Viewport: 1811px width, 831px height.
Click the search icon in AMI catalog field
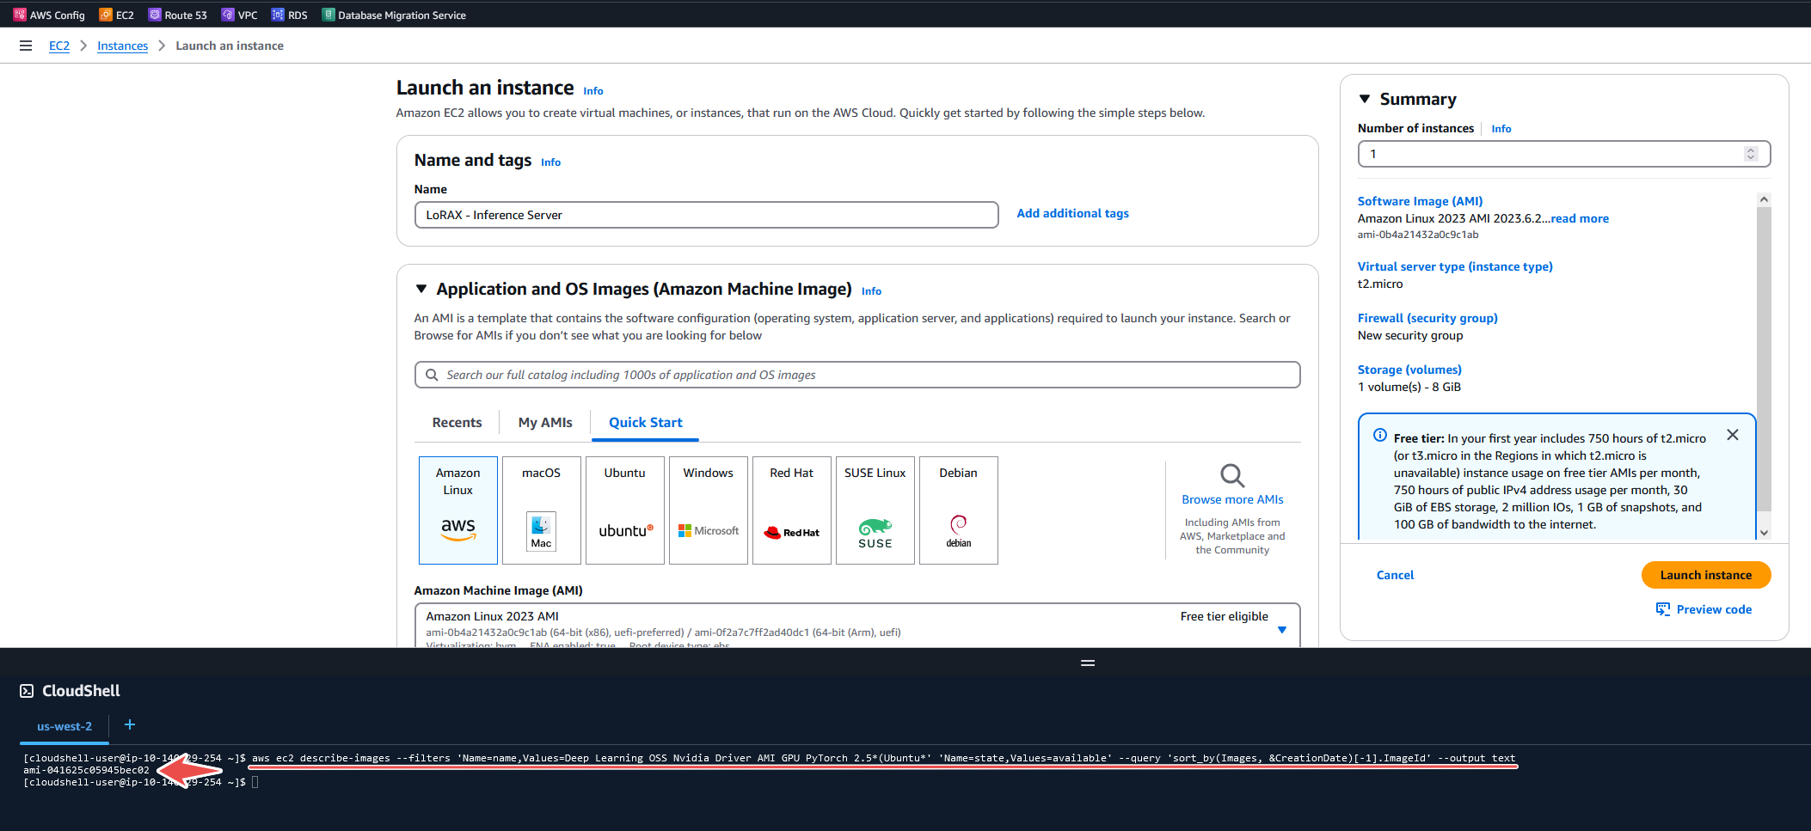432,375
